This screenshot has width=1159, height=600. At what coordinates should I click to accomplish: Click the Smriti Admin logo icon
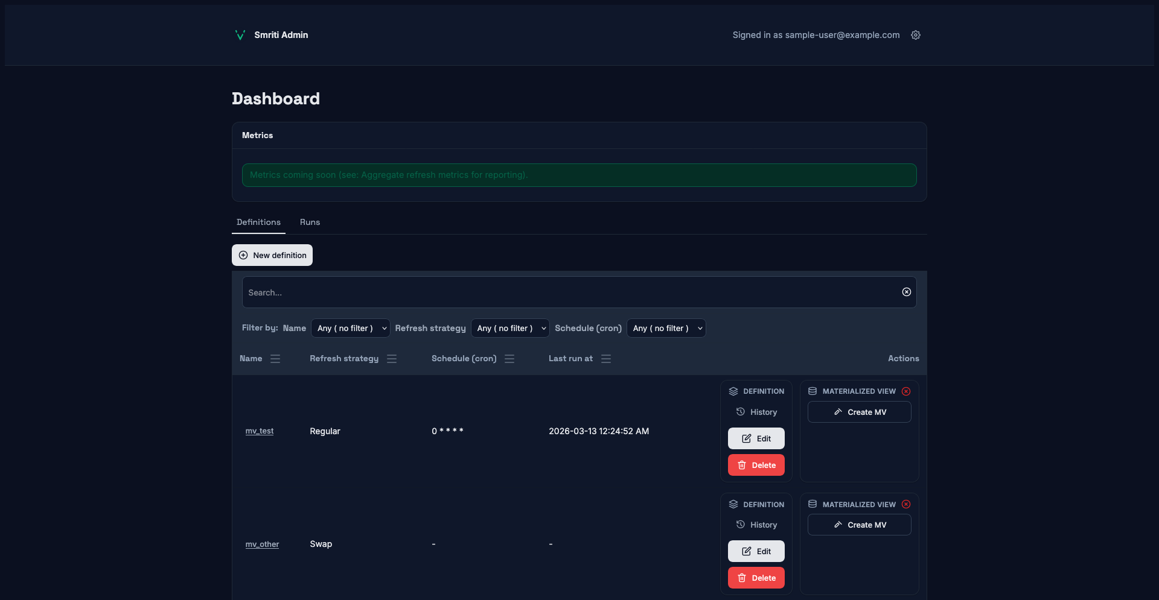tap(240, 35)
